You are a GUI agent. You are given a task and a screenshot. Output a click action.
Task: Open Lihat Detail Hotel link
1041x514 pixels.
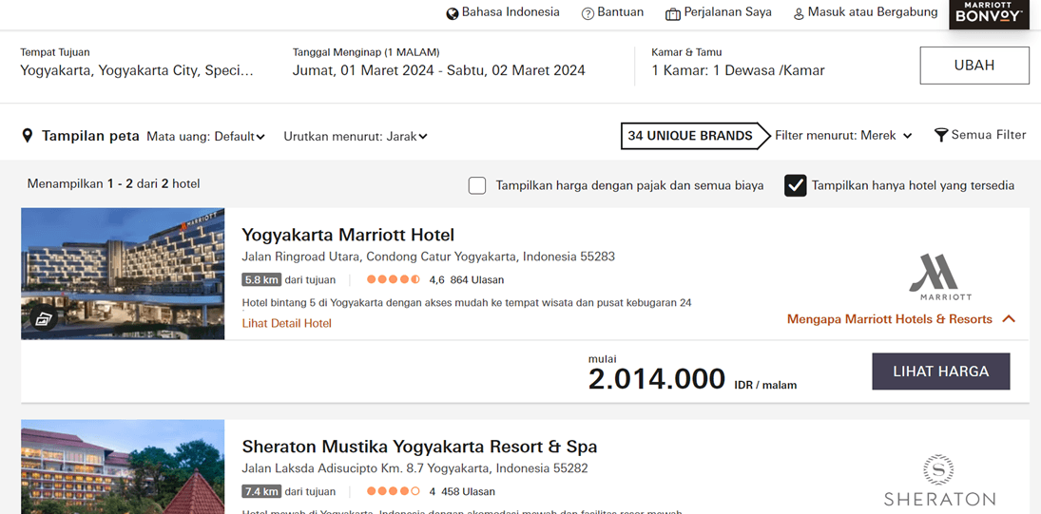click(x=287, y=324)
